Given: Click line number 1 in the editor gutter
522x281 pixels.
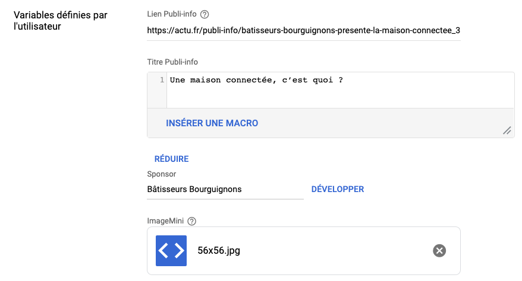Looking at the screenshot, I should point(162,80).
